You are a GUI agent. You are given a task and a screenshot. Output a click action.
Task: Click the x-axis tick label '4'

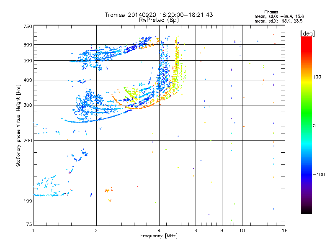click(x=159, y=231)
